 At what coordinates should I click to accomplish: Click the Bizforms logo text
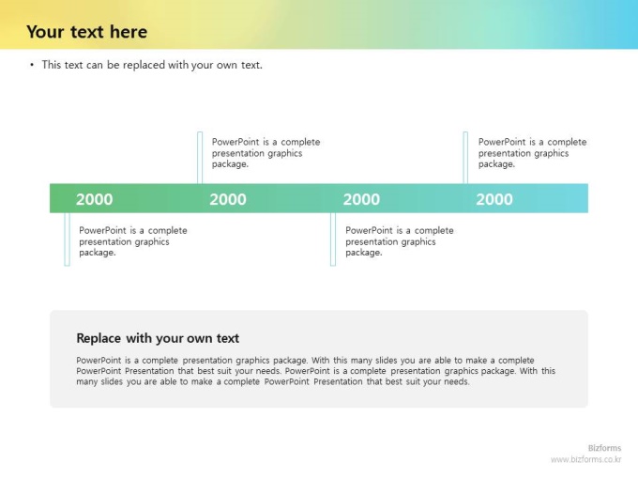click(604, 448)
